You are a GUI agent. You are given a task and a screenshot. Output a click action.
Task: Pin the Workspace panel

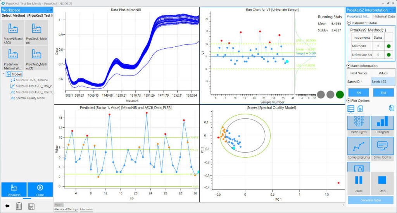click(51, 10)
